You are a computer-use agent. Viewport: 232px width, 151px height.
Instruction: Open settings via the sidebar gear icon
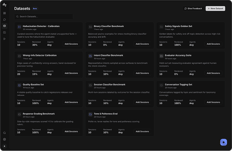click(x=5, y=139)
